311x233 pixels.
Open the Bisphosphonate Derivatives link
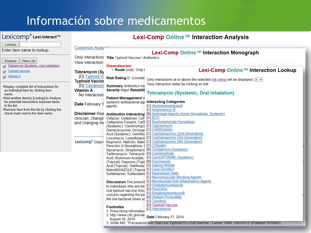(x=173, y=122)
